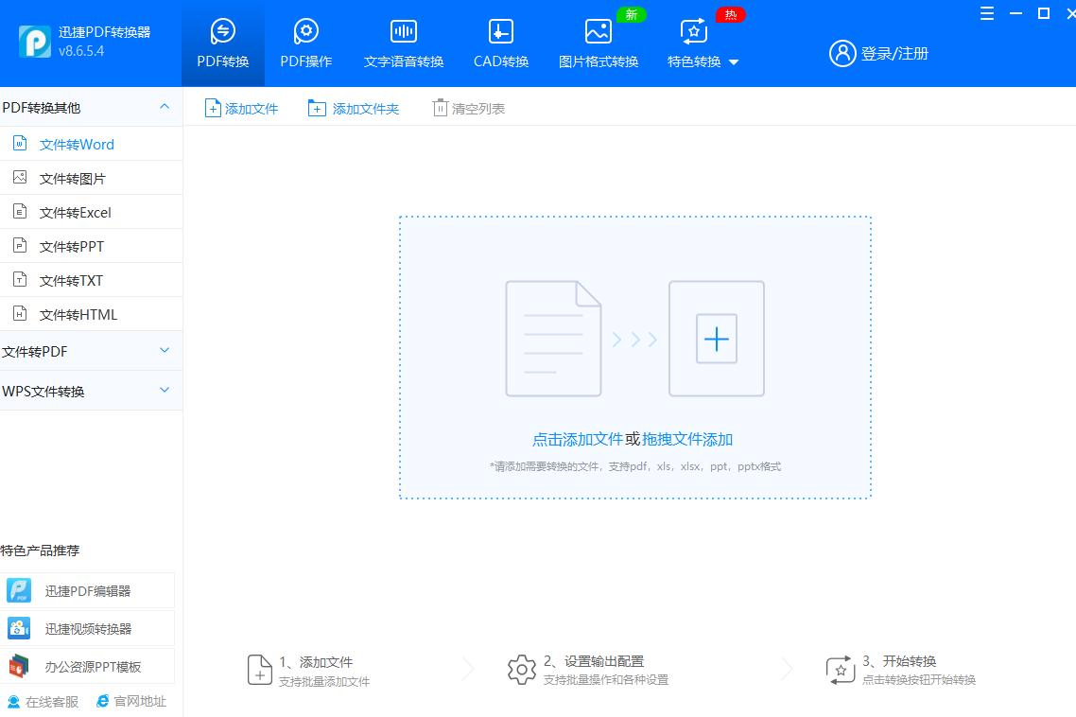Expand the WPS文件转换 section
Viewport: 1076px width, 717px height.
pos(91,391)
